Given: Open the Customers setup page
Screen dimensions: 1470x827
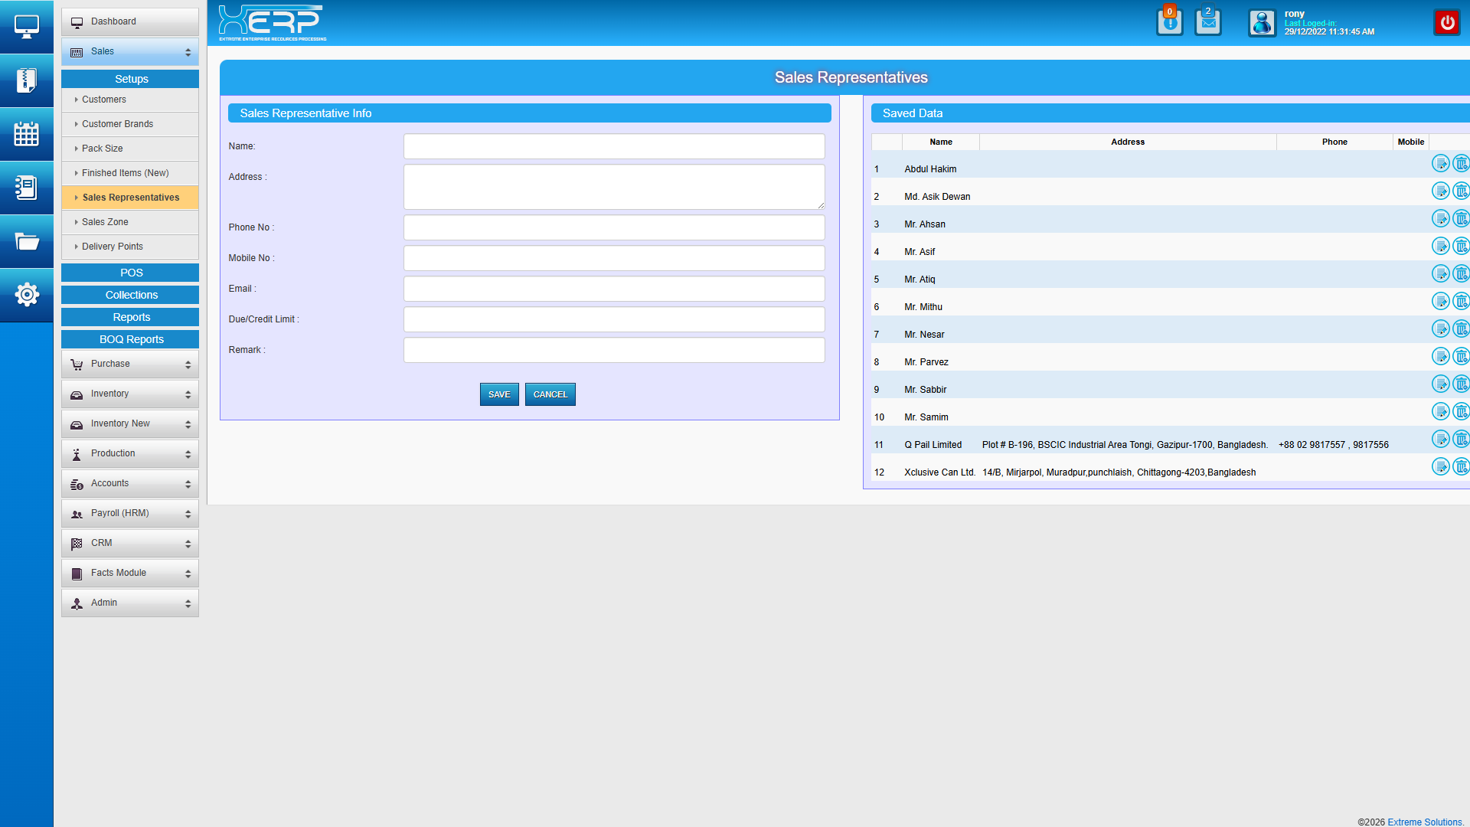Looking at the screenshot, I should tap(104, 100).
